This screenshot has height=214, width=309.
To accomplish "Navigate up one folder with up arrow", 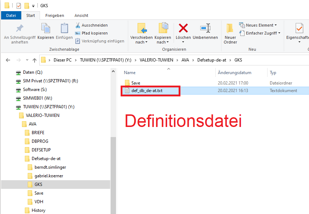I will (x=35, y=60).
